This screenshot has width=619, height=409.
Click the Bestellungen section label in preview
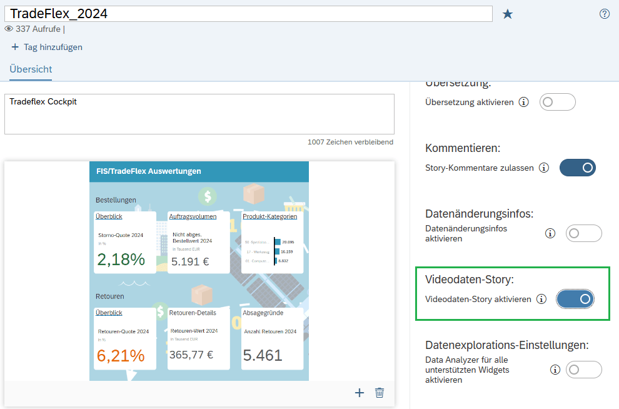click(116, 200)
